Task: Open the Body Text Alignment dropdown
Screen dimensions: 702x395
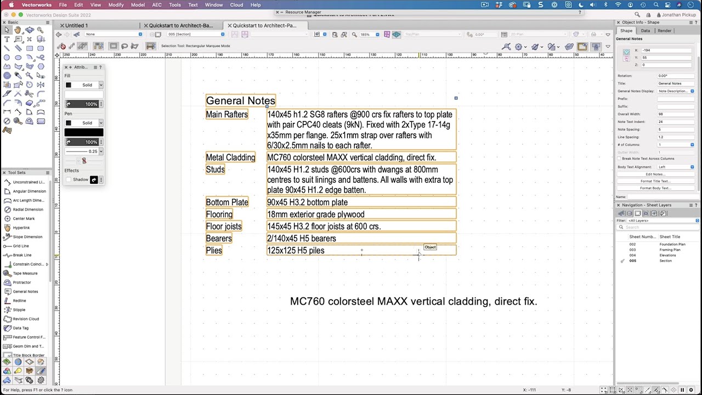Action: 676,167
